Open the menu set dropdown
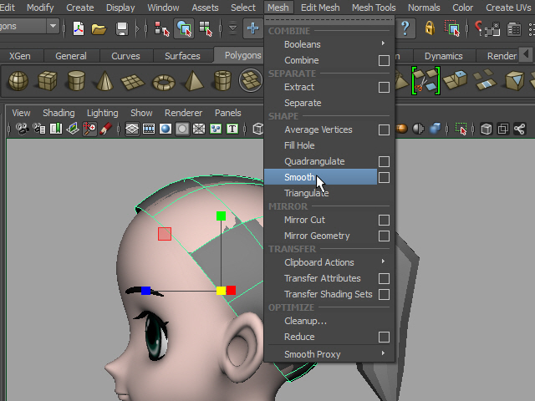The width and height of the screenshot is (535, 401). (x=53, y=27)
